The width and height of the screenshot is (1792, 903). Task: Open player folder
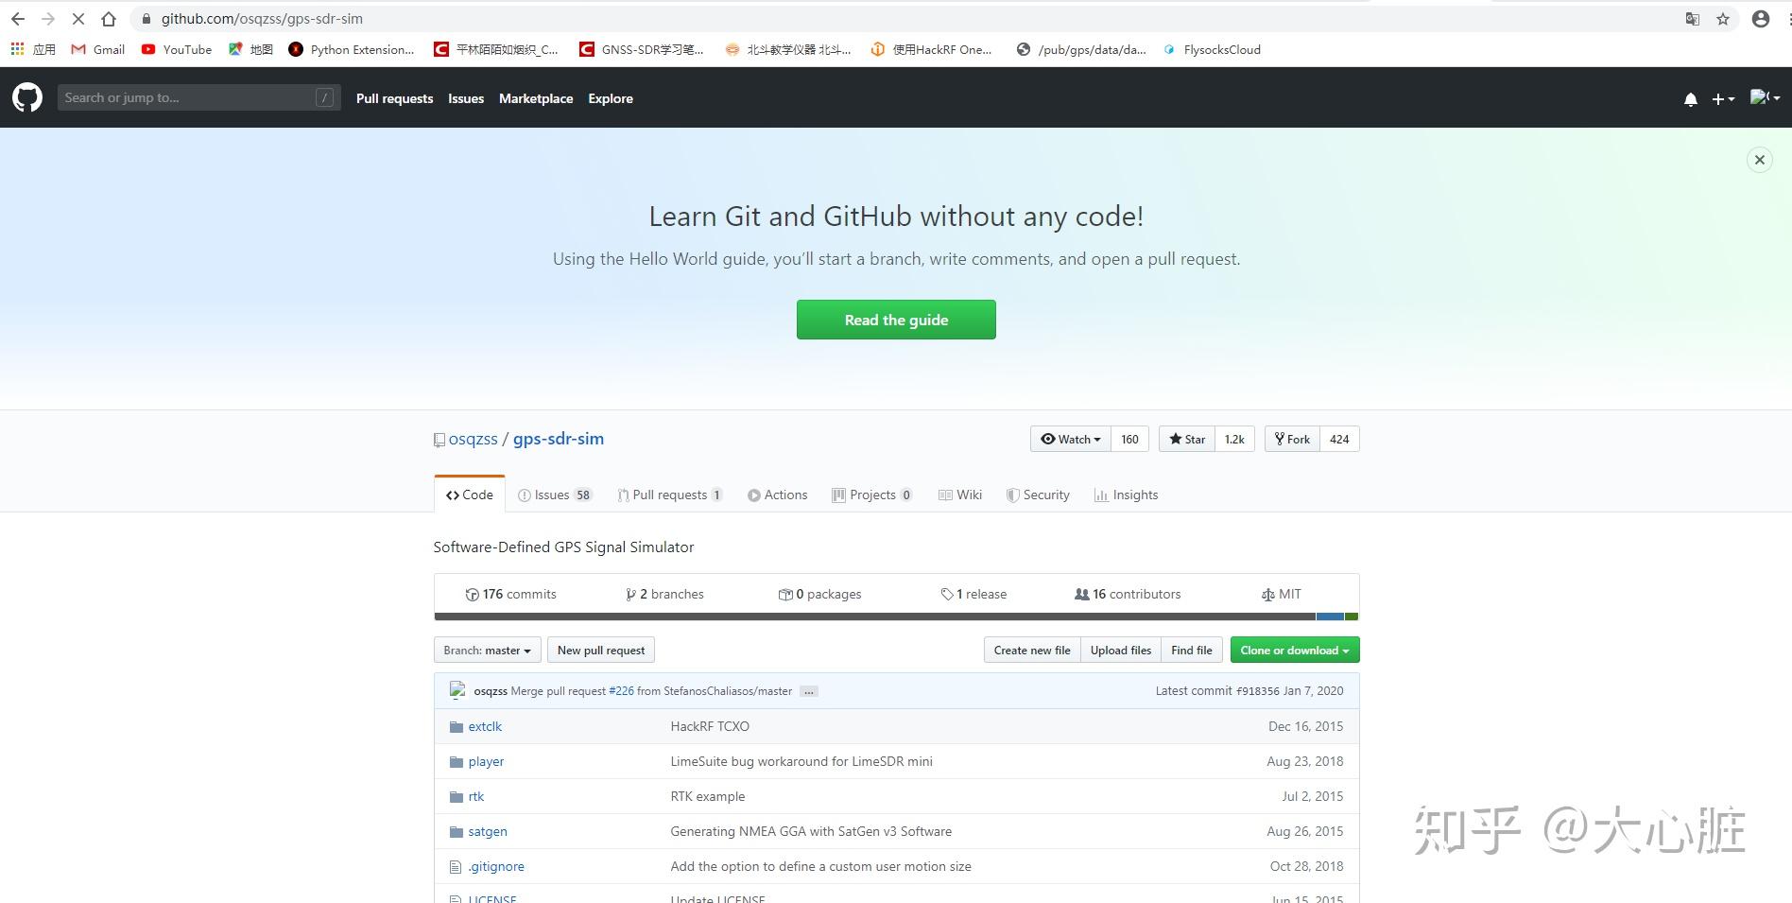pyautogui.click(x=486, y=761)
